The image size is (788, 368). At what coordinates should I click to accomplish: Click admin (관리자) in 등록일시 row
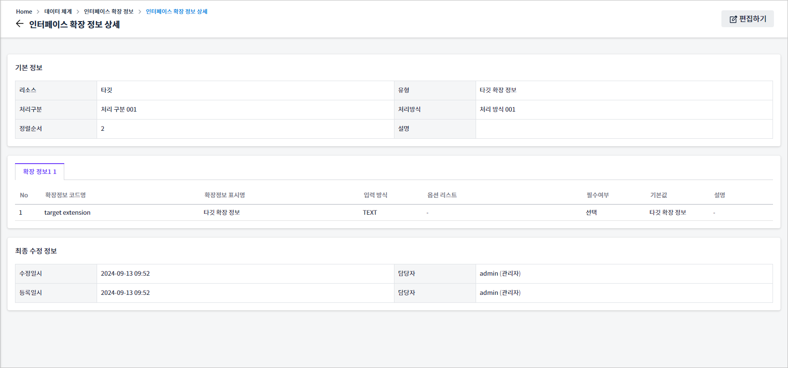[500, 293]
